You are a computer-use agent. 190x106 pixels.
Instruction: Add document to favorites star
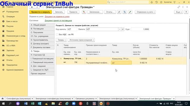tap(43, 7)
